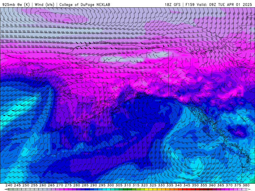Viewport: 255px width, 191px height.
Task: Select the 380 theta-e scale value
Action: (x=246, y=185)
